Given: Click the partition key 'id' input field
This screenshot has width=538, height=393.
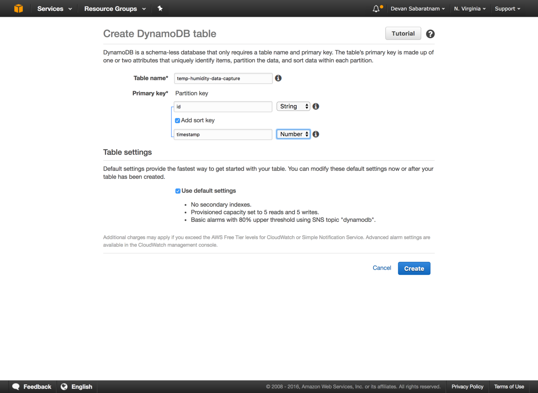Looking at the screenshot, I should click(x=223, y=106).
